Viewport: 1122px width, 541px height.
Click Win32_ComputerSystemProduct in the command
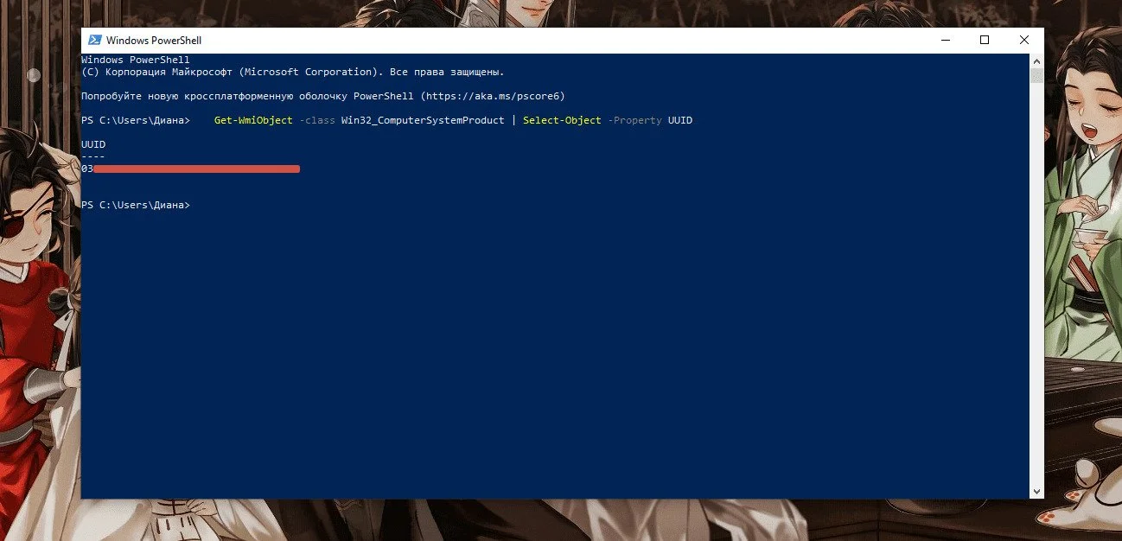pyautogui.click(x=423, y=120)
